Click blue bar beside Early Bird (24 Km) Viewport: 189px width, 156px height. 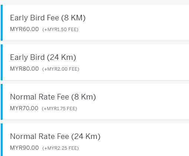[1, 62]
